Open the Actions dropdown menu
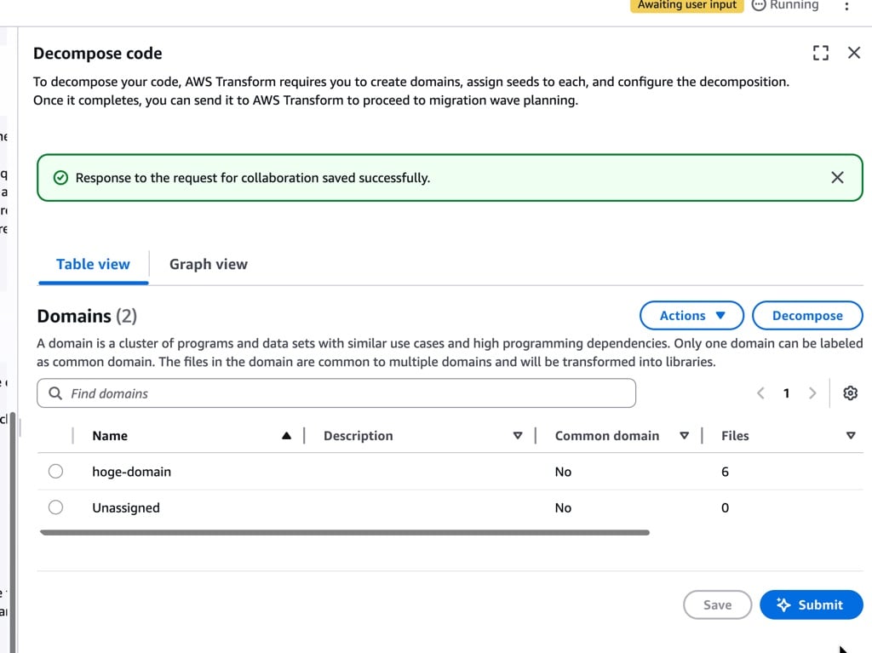Viewport: 872px width, 653px height. tap(691, 316)
